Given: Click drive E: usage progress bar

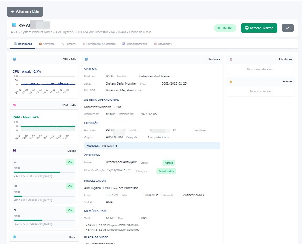Looking at the screenshot, I should [x=44, y=220].
